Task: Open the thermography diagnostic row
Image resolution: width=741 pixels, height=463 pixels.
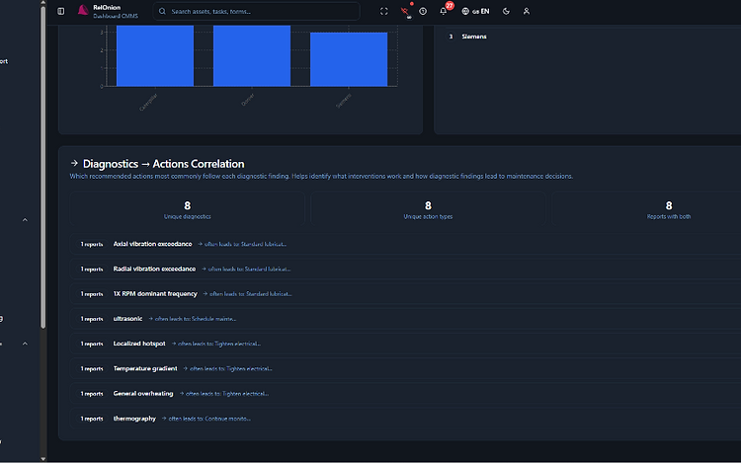Action: pos(405,419)
